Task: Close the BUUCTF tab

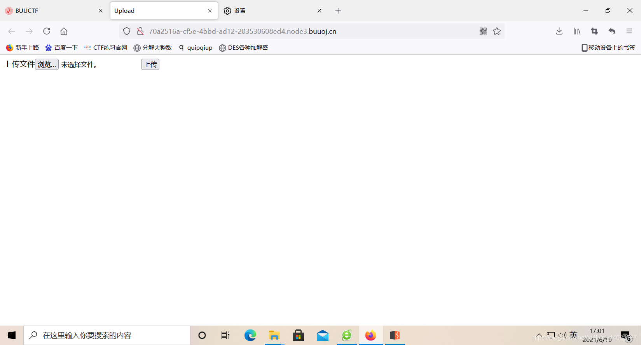Action: tap(101, 11)
